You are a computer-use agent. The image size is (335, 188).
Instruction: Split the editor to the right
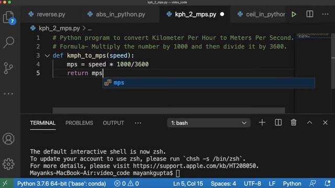click(x=310, y=14)
